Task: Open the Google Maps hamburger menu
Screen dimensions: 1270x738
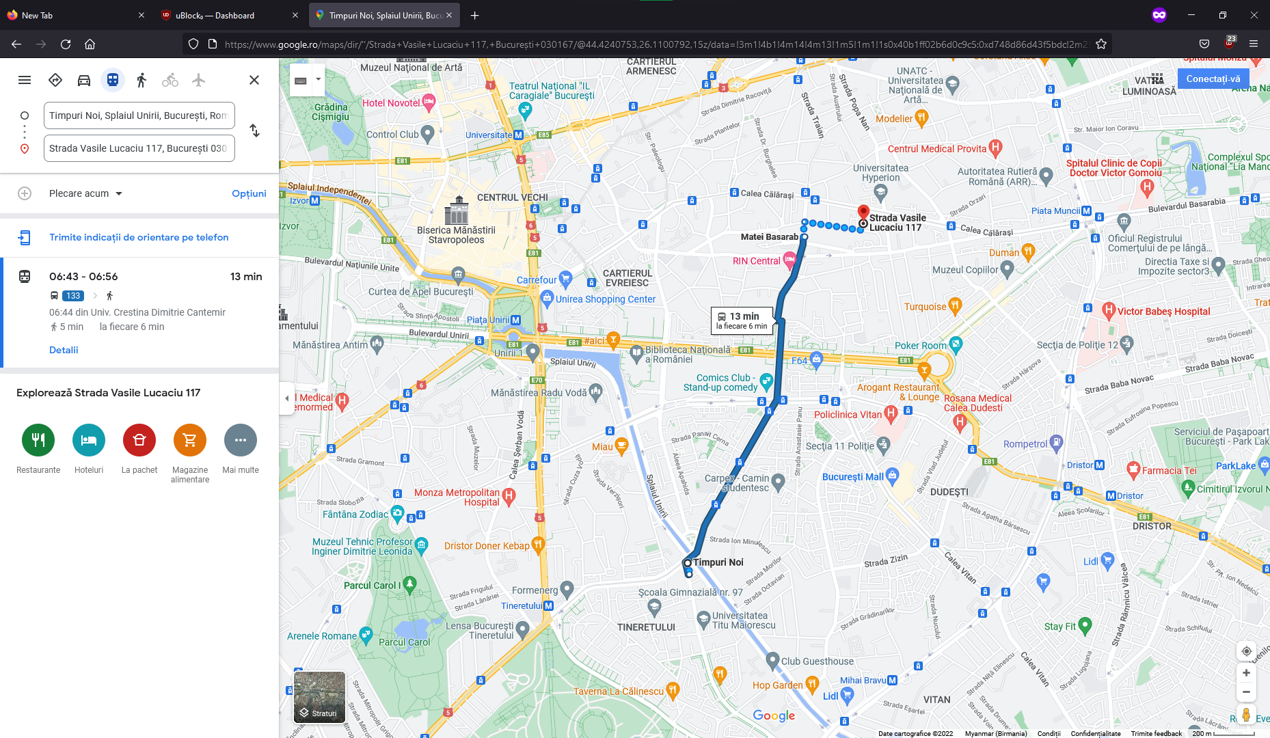Action: [x=25, y=80]
